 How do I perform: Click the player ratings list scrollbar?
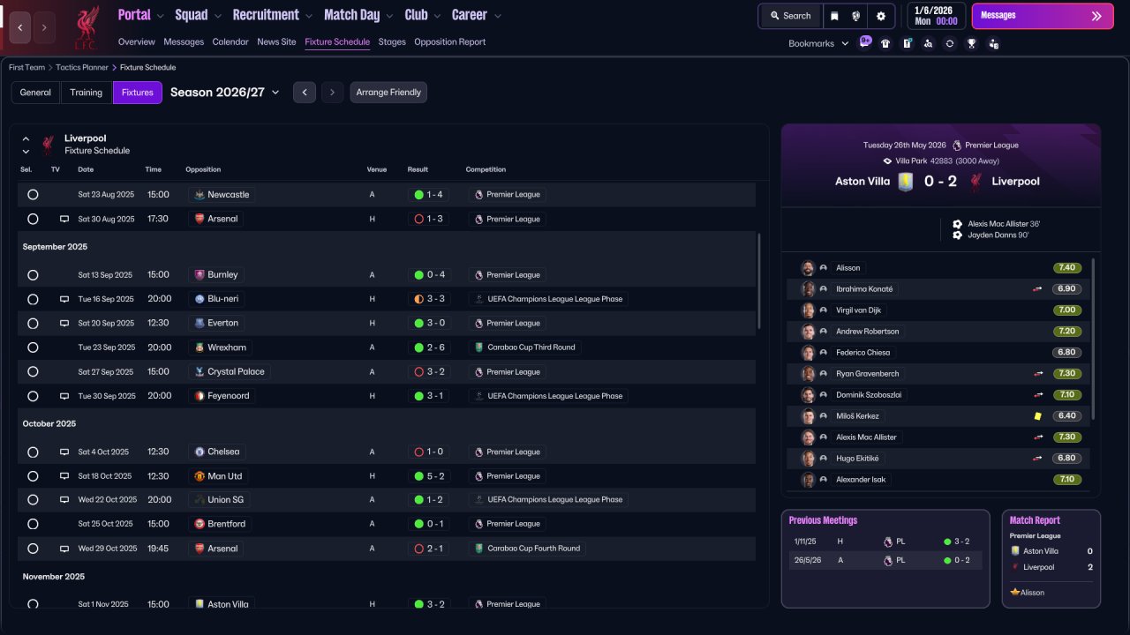[1094, 339]
